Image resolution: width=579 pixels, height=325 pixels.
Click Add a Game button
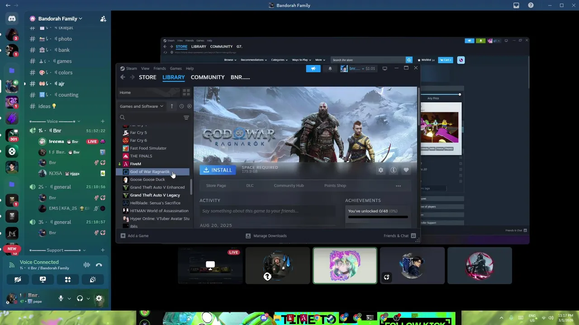(x=134, y=236)
